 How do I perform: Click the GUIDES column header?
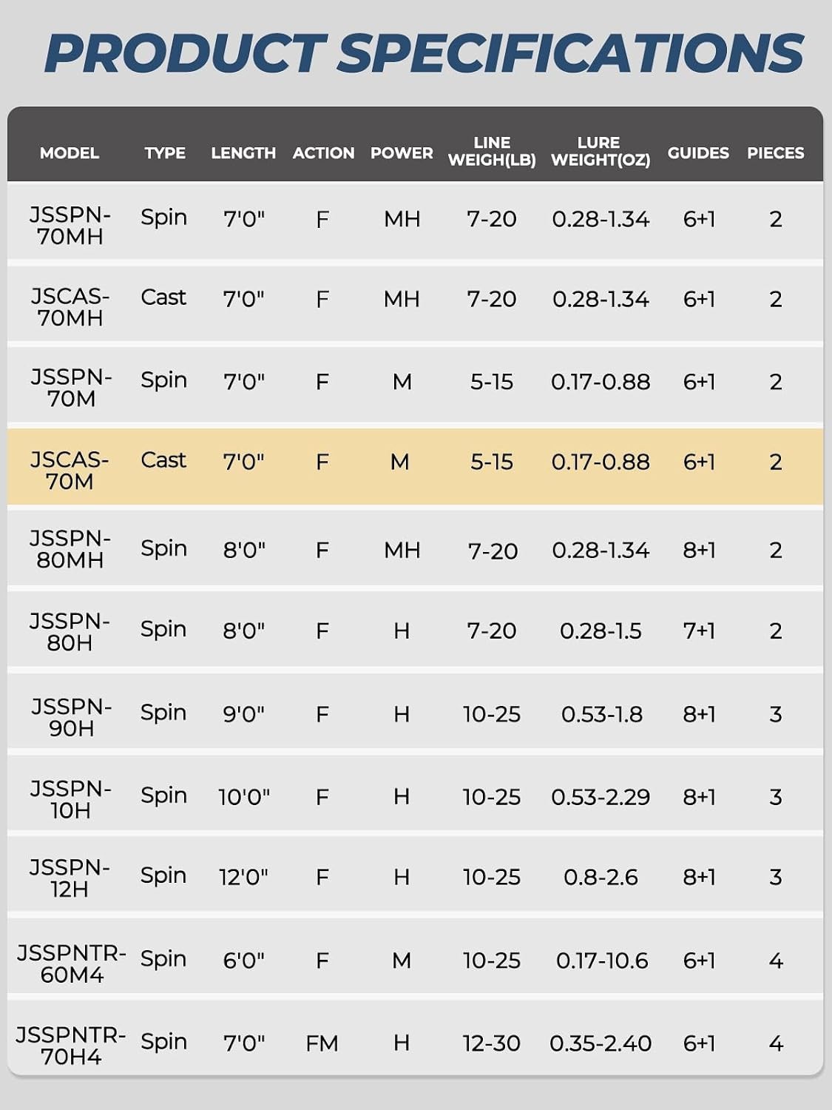click(x=698, y=153)
